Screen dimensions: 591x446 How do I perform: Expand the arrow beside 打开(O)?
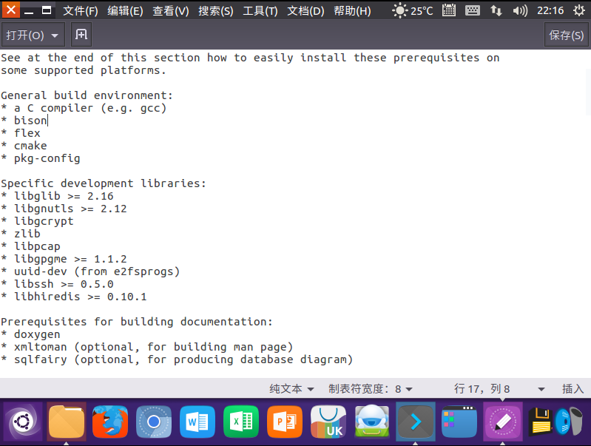click(55, 36)
